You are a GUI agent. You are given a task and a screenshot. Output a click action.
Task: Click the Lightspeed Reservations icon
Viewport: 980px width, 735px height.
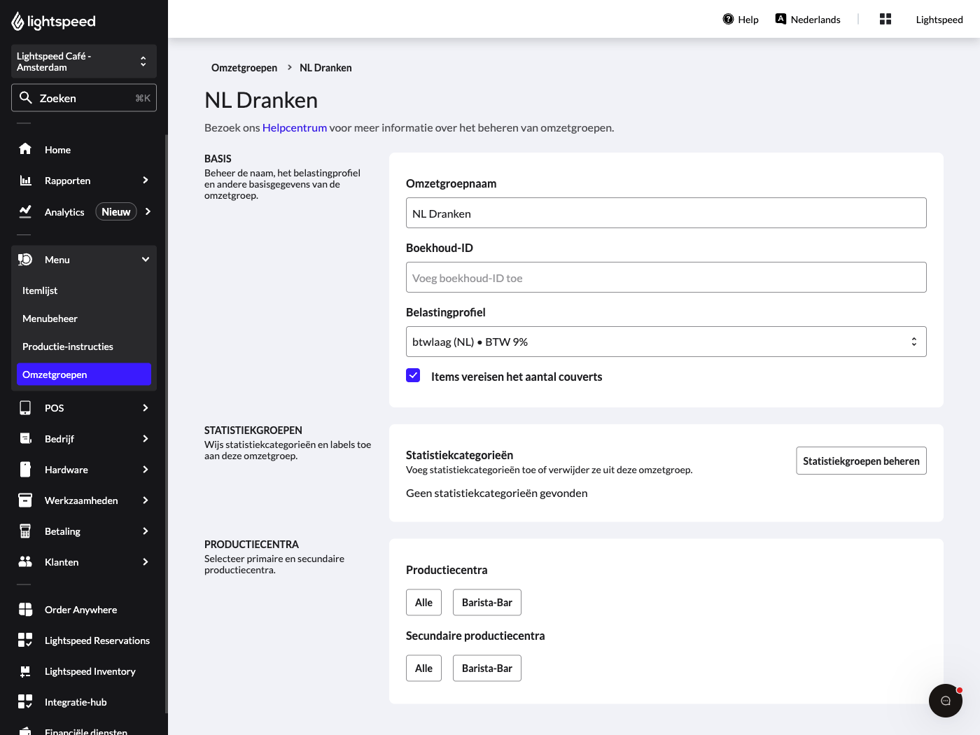[25, 640]
